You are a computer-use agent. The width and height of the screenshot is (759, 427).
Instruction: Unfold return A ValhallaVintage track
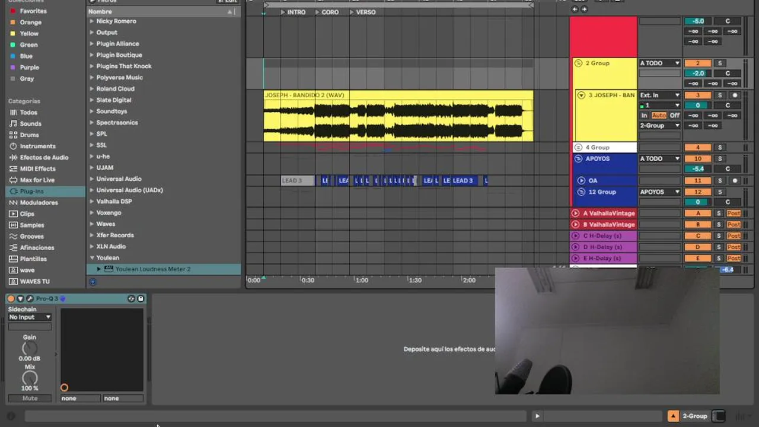pyautogui.click(x=575, y=213)
